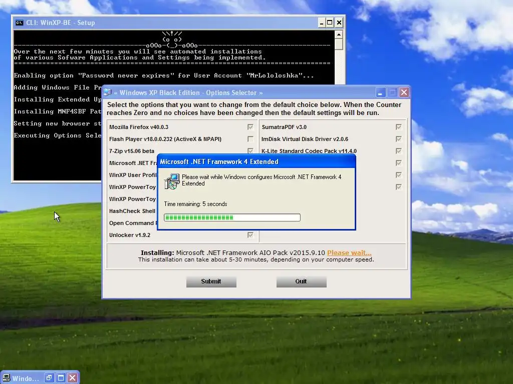Select the 'Mozilla Firefox v40.0.3' label

(x=139, y=127)
